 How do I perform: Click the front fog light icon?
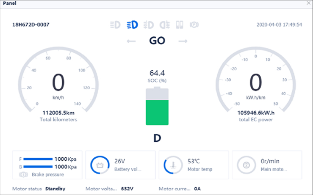coord(148,25)
